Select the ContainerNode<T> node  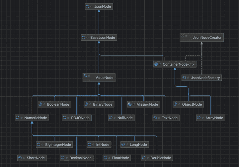pyautogui.click(x=175, y=64)
